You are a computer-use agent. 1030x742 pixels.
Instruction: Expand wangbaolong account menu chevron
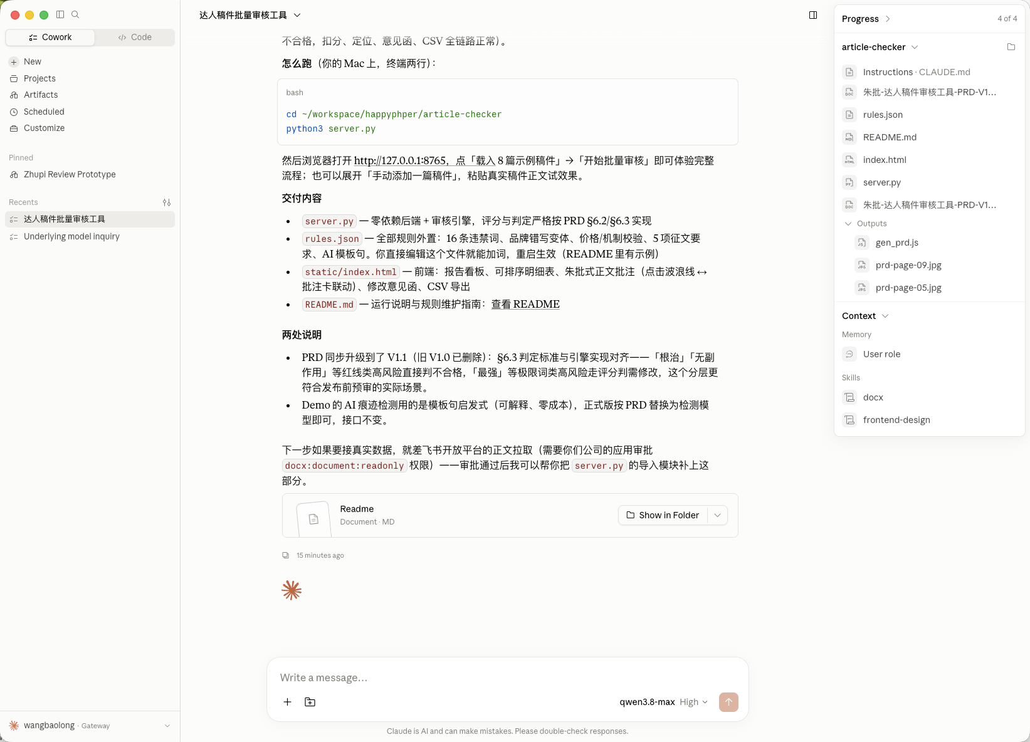click(x=167, y=726)
